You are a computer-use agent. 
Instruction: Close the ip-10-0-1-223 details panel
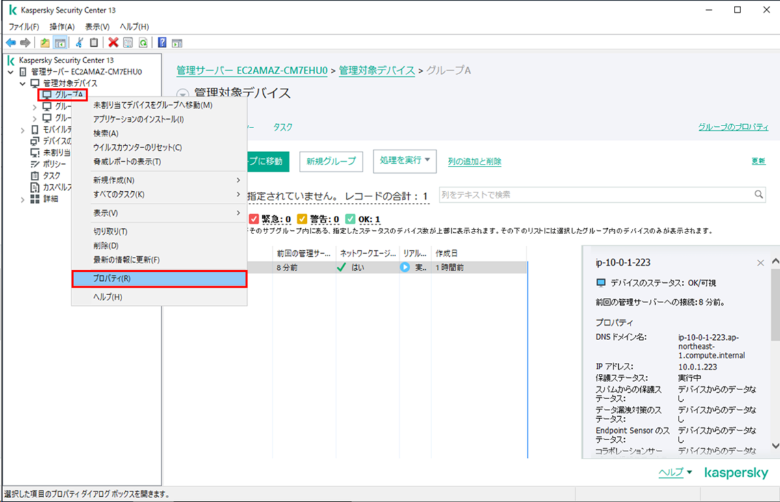(760, 263)
